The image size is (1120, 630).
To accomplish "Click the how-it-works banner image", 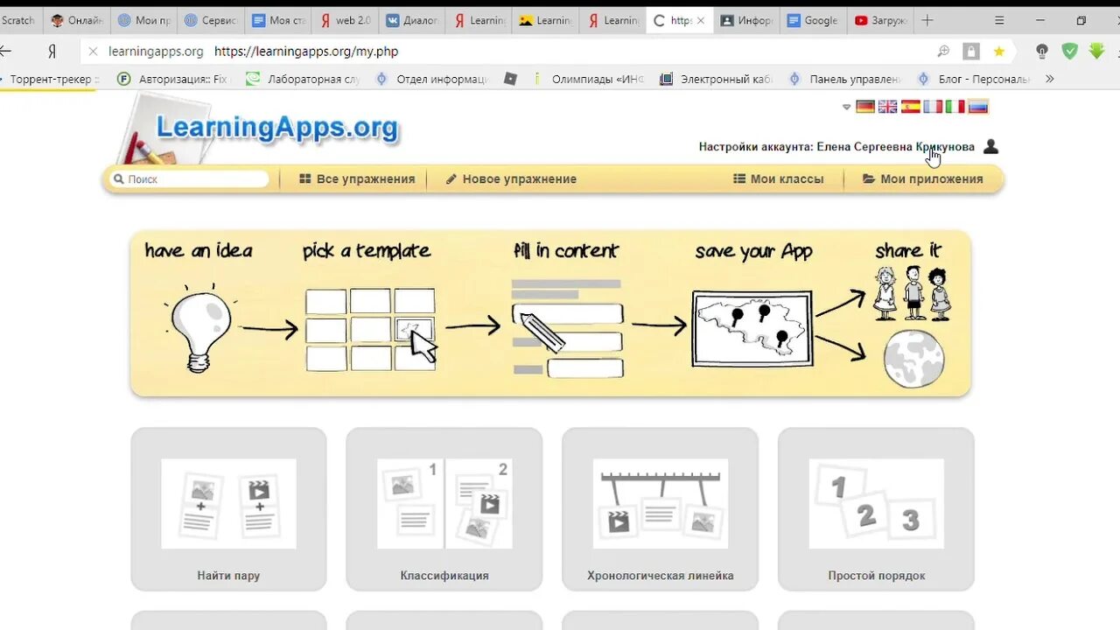I will (x=550, y=313).
